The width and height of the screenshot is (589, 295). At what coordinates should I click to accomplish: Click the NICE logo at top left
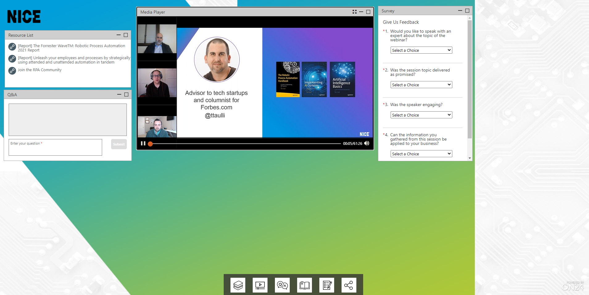tap(24, 17)
